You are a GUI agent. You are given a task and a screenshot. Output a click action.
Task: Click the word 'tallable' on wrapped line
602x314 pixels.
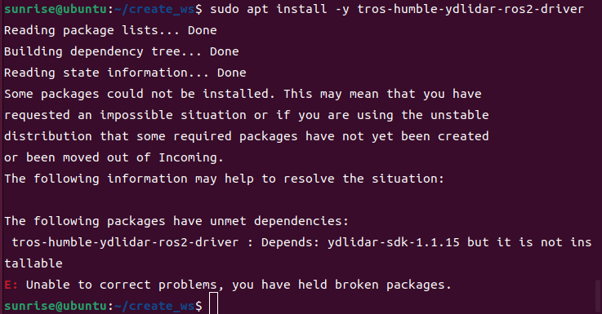tap(33, 263)
